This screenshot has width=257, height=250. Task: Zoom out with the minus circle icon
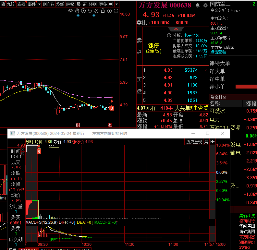116,11
